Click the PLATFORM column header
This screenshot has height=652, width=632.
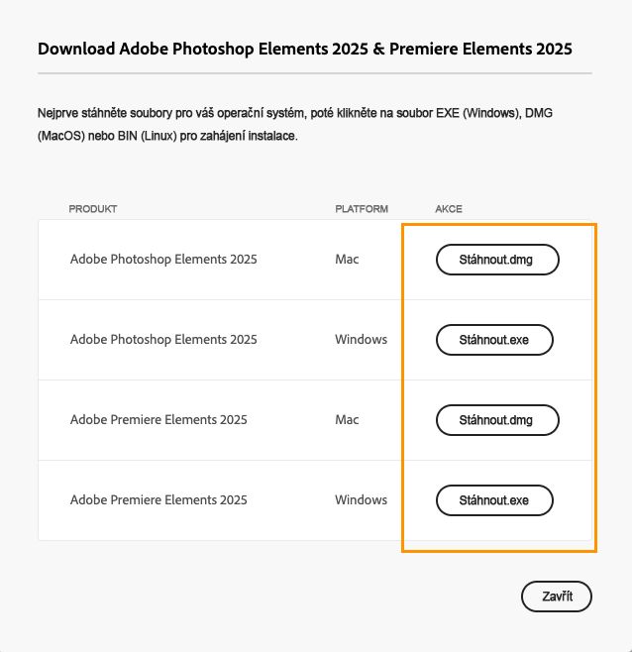362,209
